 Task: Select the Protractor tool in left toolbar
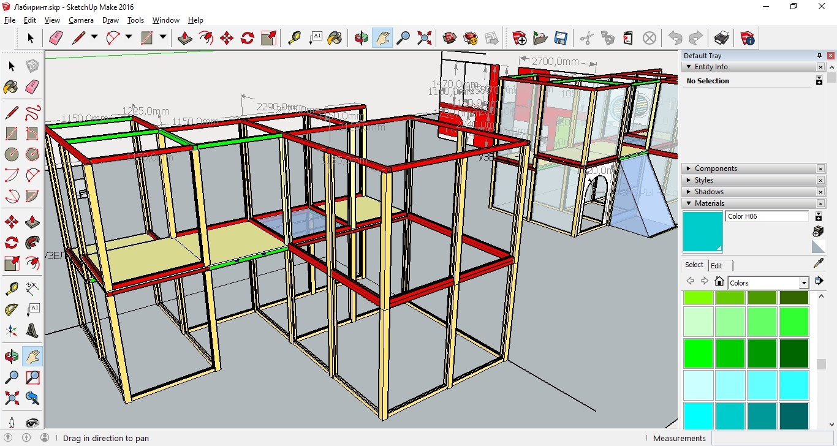click(x=12, y=310)
